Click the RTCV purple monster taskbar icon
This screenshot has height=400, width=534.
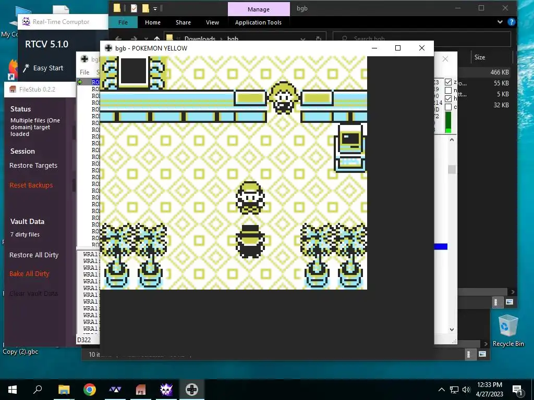(x=166, y=390)
